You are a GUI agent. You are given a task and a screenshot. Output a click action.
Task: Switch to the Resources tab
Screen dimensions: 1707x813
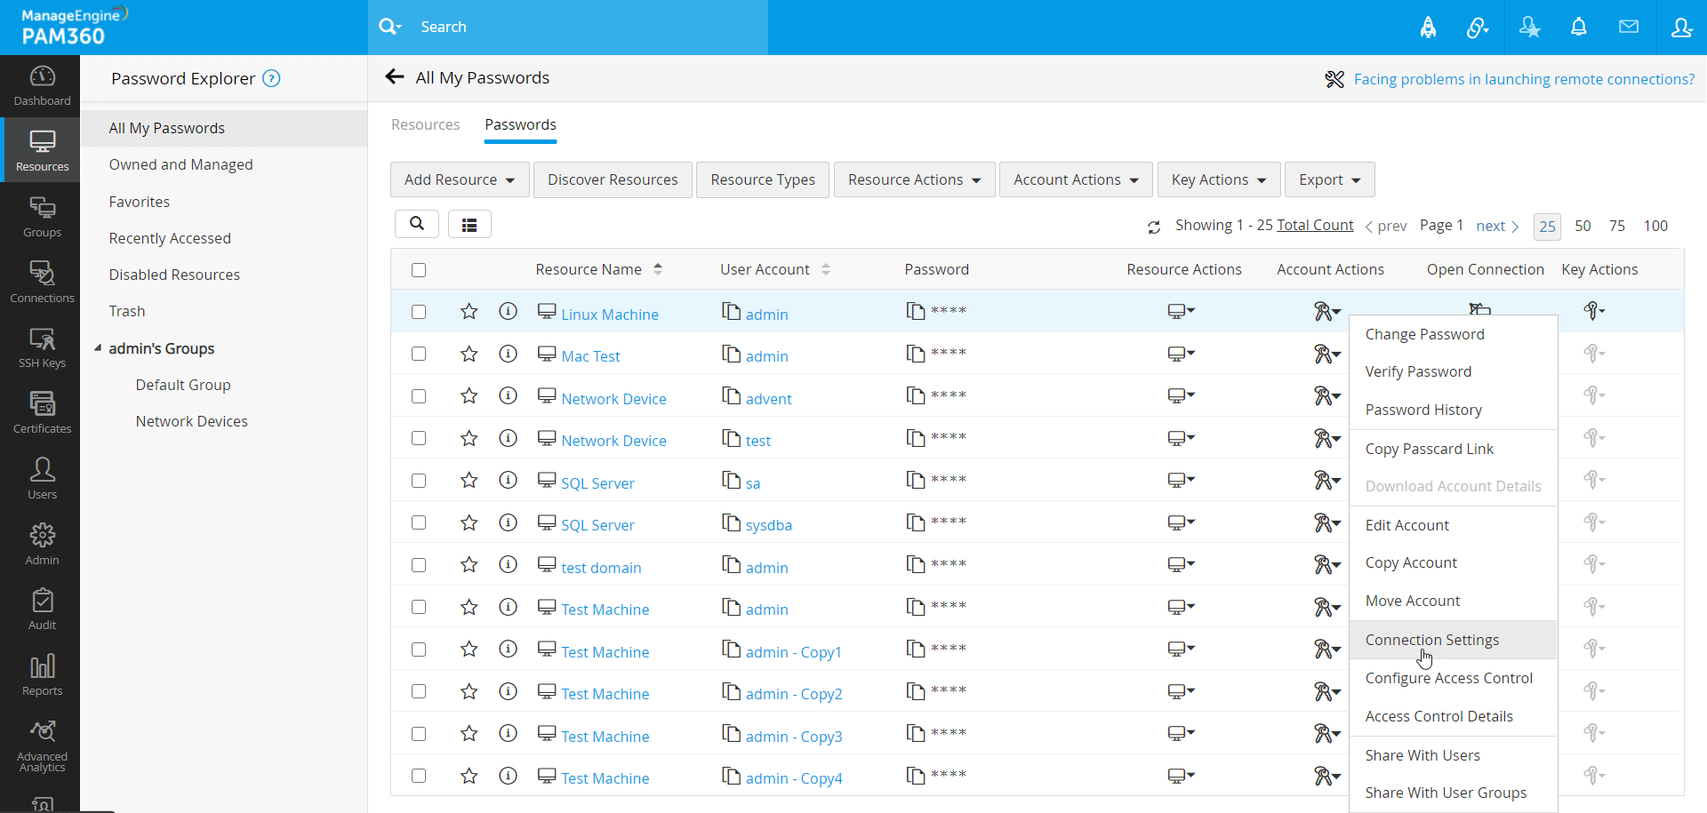point(425,124)
